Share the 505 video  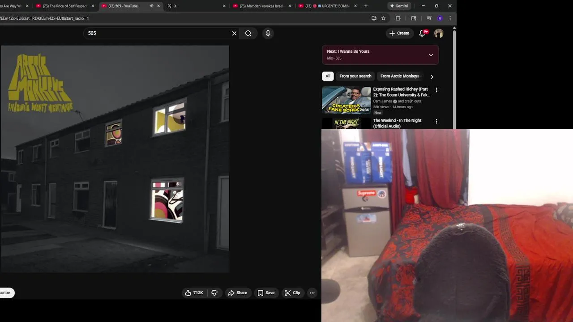click(x=238, y=293)
